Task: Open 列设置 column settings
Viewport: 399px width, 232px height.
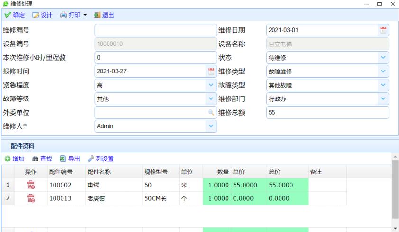Action: (x=100, y=159)
